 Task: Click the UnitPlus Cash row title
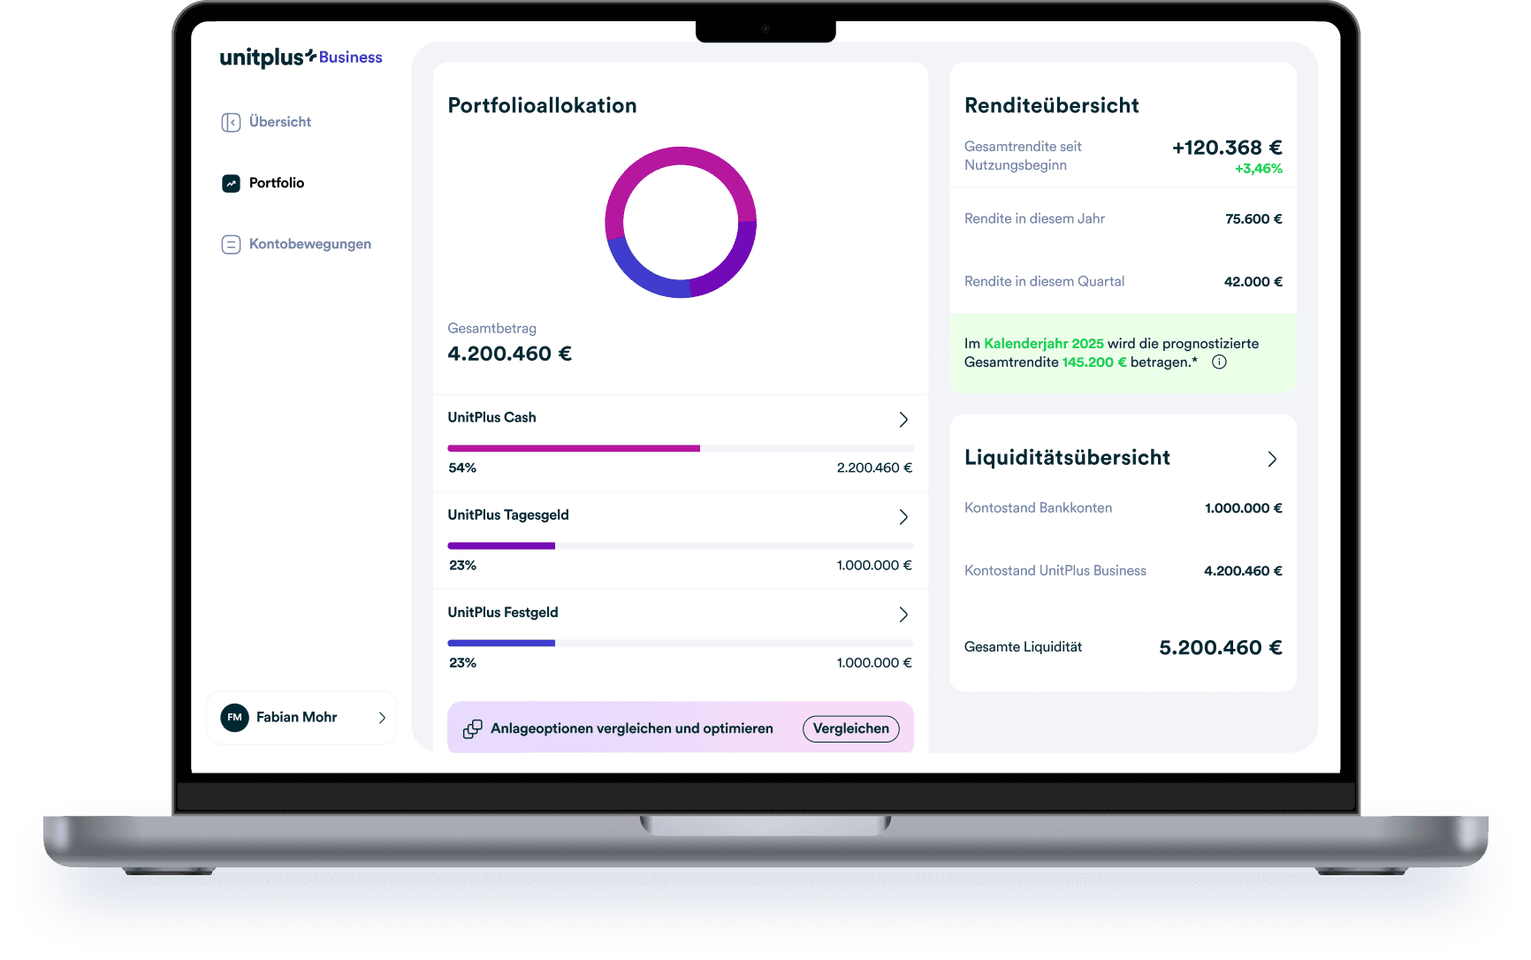[491, 417]
